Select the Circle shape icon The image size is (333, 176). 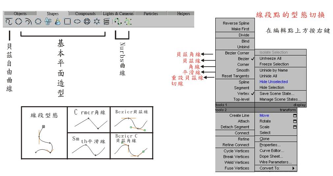click(x=18, y=21)
